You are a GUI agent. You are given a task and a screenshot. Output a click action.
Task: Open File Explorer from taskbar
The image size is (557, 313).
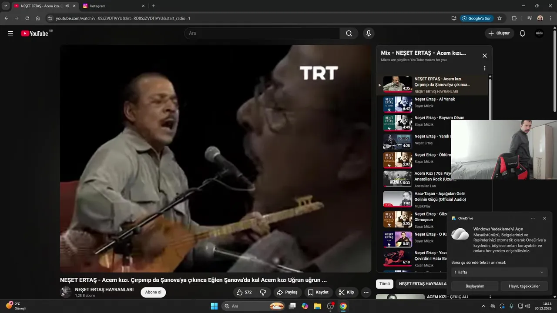[x=318, y=306]
